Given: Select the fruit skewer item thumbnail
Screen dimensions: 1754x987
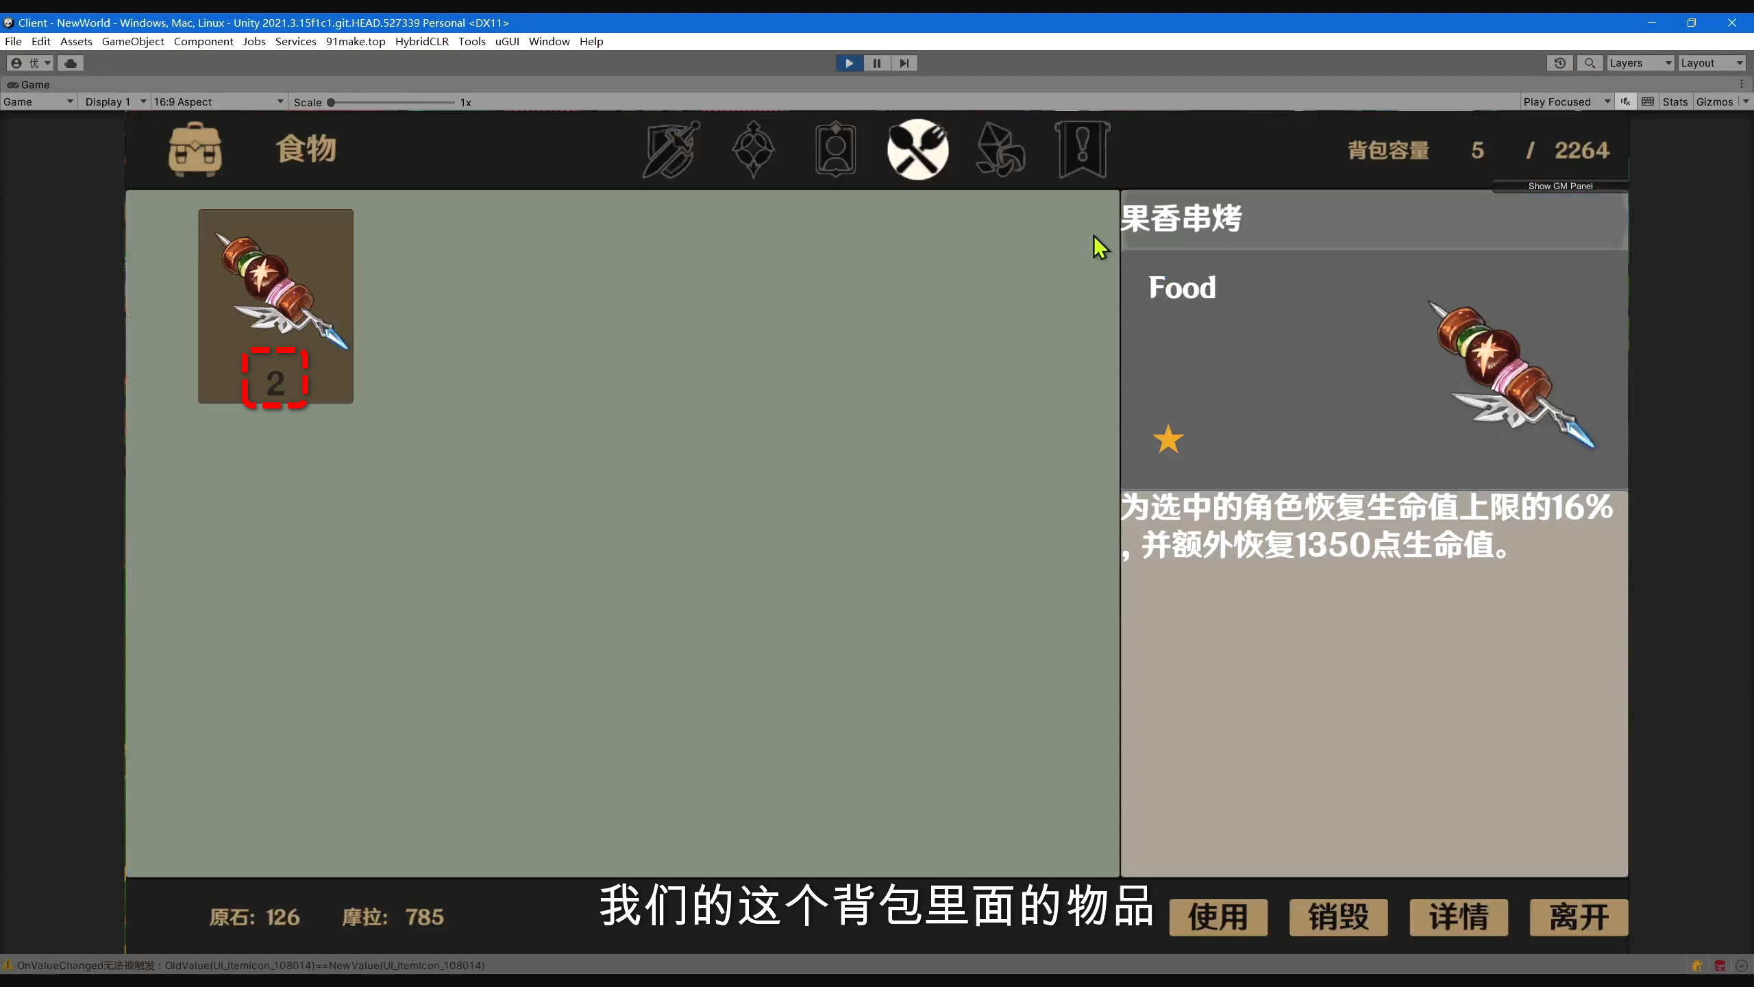Looking at the screenshot, I should click(x=275, y=306).
